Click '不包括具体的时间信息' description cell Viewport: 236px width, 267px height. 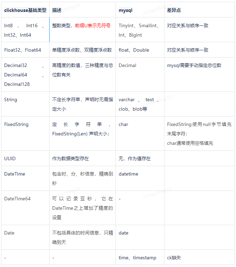pyautogui.click(x=82, y=237)
